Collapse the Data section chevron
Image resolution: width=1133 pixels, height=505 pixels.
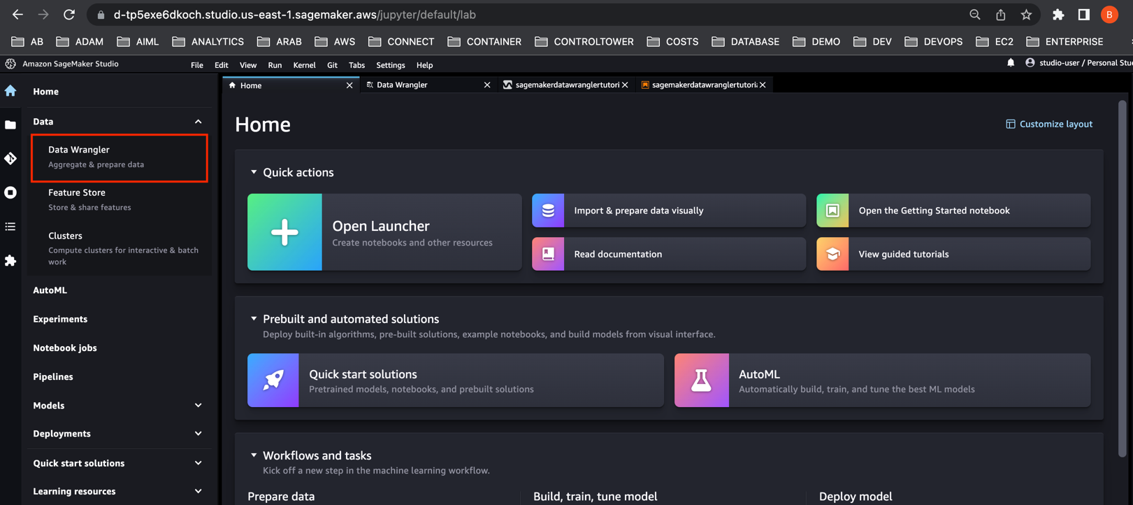point(199,122)
